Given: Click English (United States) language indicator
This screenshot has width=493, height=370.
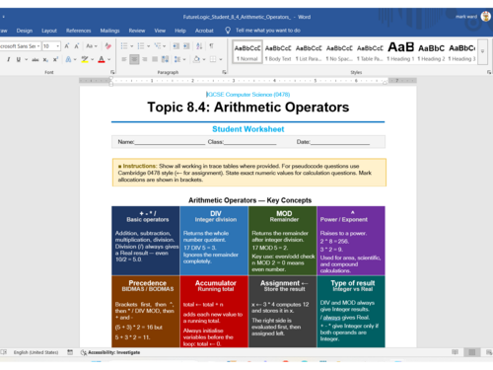Looking at the screenshot, I should 35,352.
